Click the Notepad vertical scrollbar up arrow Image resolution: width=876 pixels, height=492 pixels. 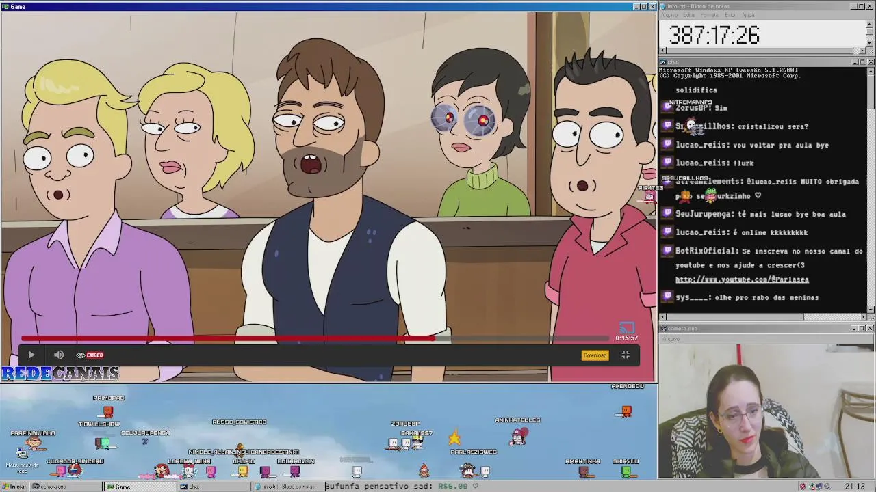click(870, 25)
